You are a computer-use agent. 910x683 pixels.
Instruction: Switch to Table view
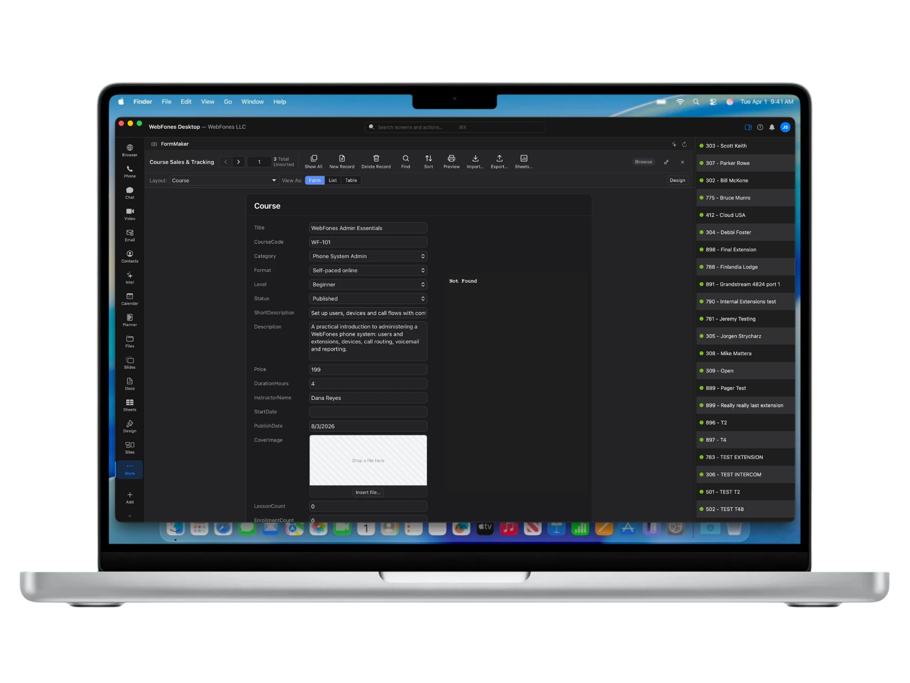click(351, 180)
